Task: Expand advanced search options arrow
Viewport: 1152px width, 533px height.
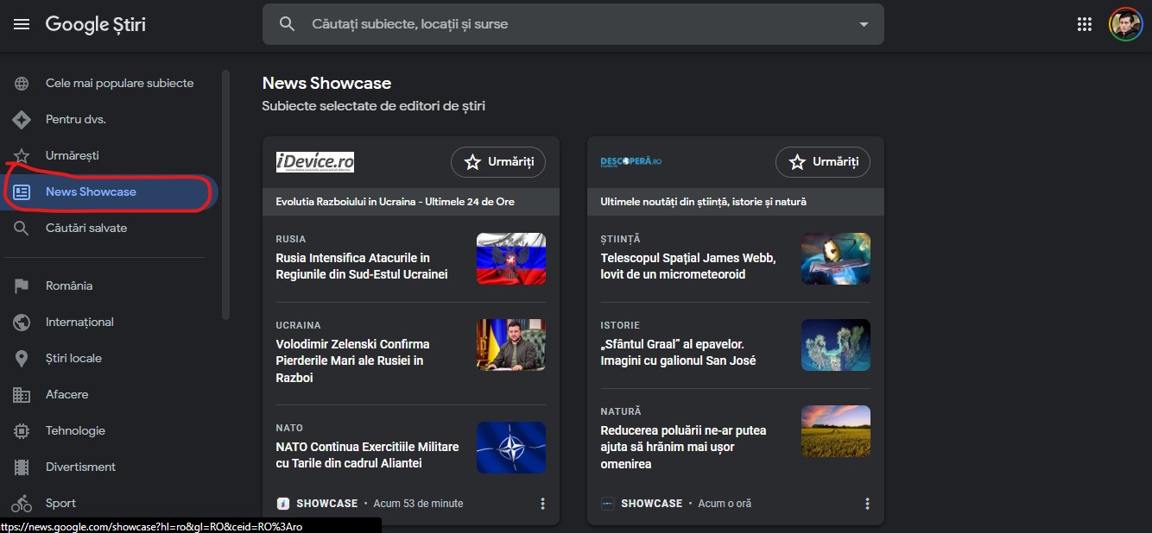Action: (864, 24)
